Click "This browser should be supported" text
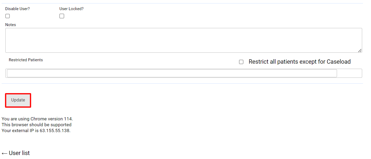This screenshot has height=159, width=371. tap(37, 125)
